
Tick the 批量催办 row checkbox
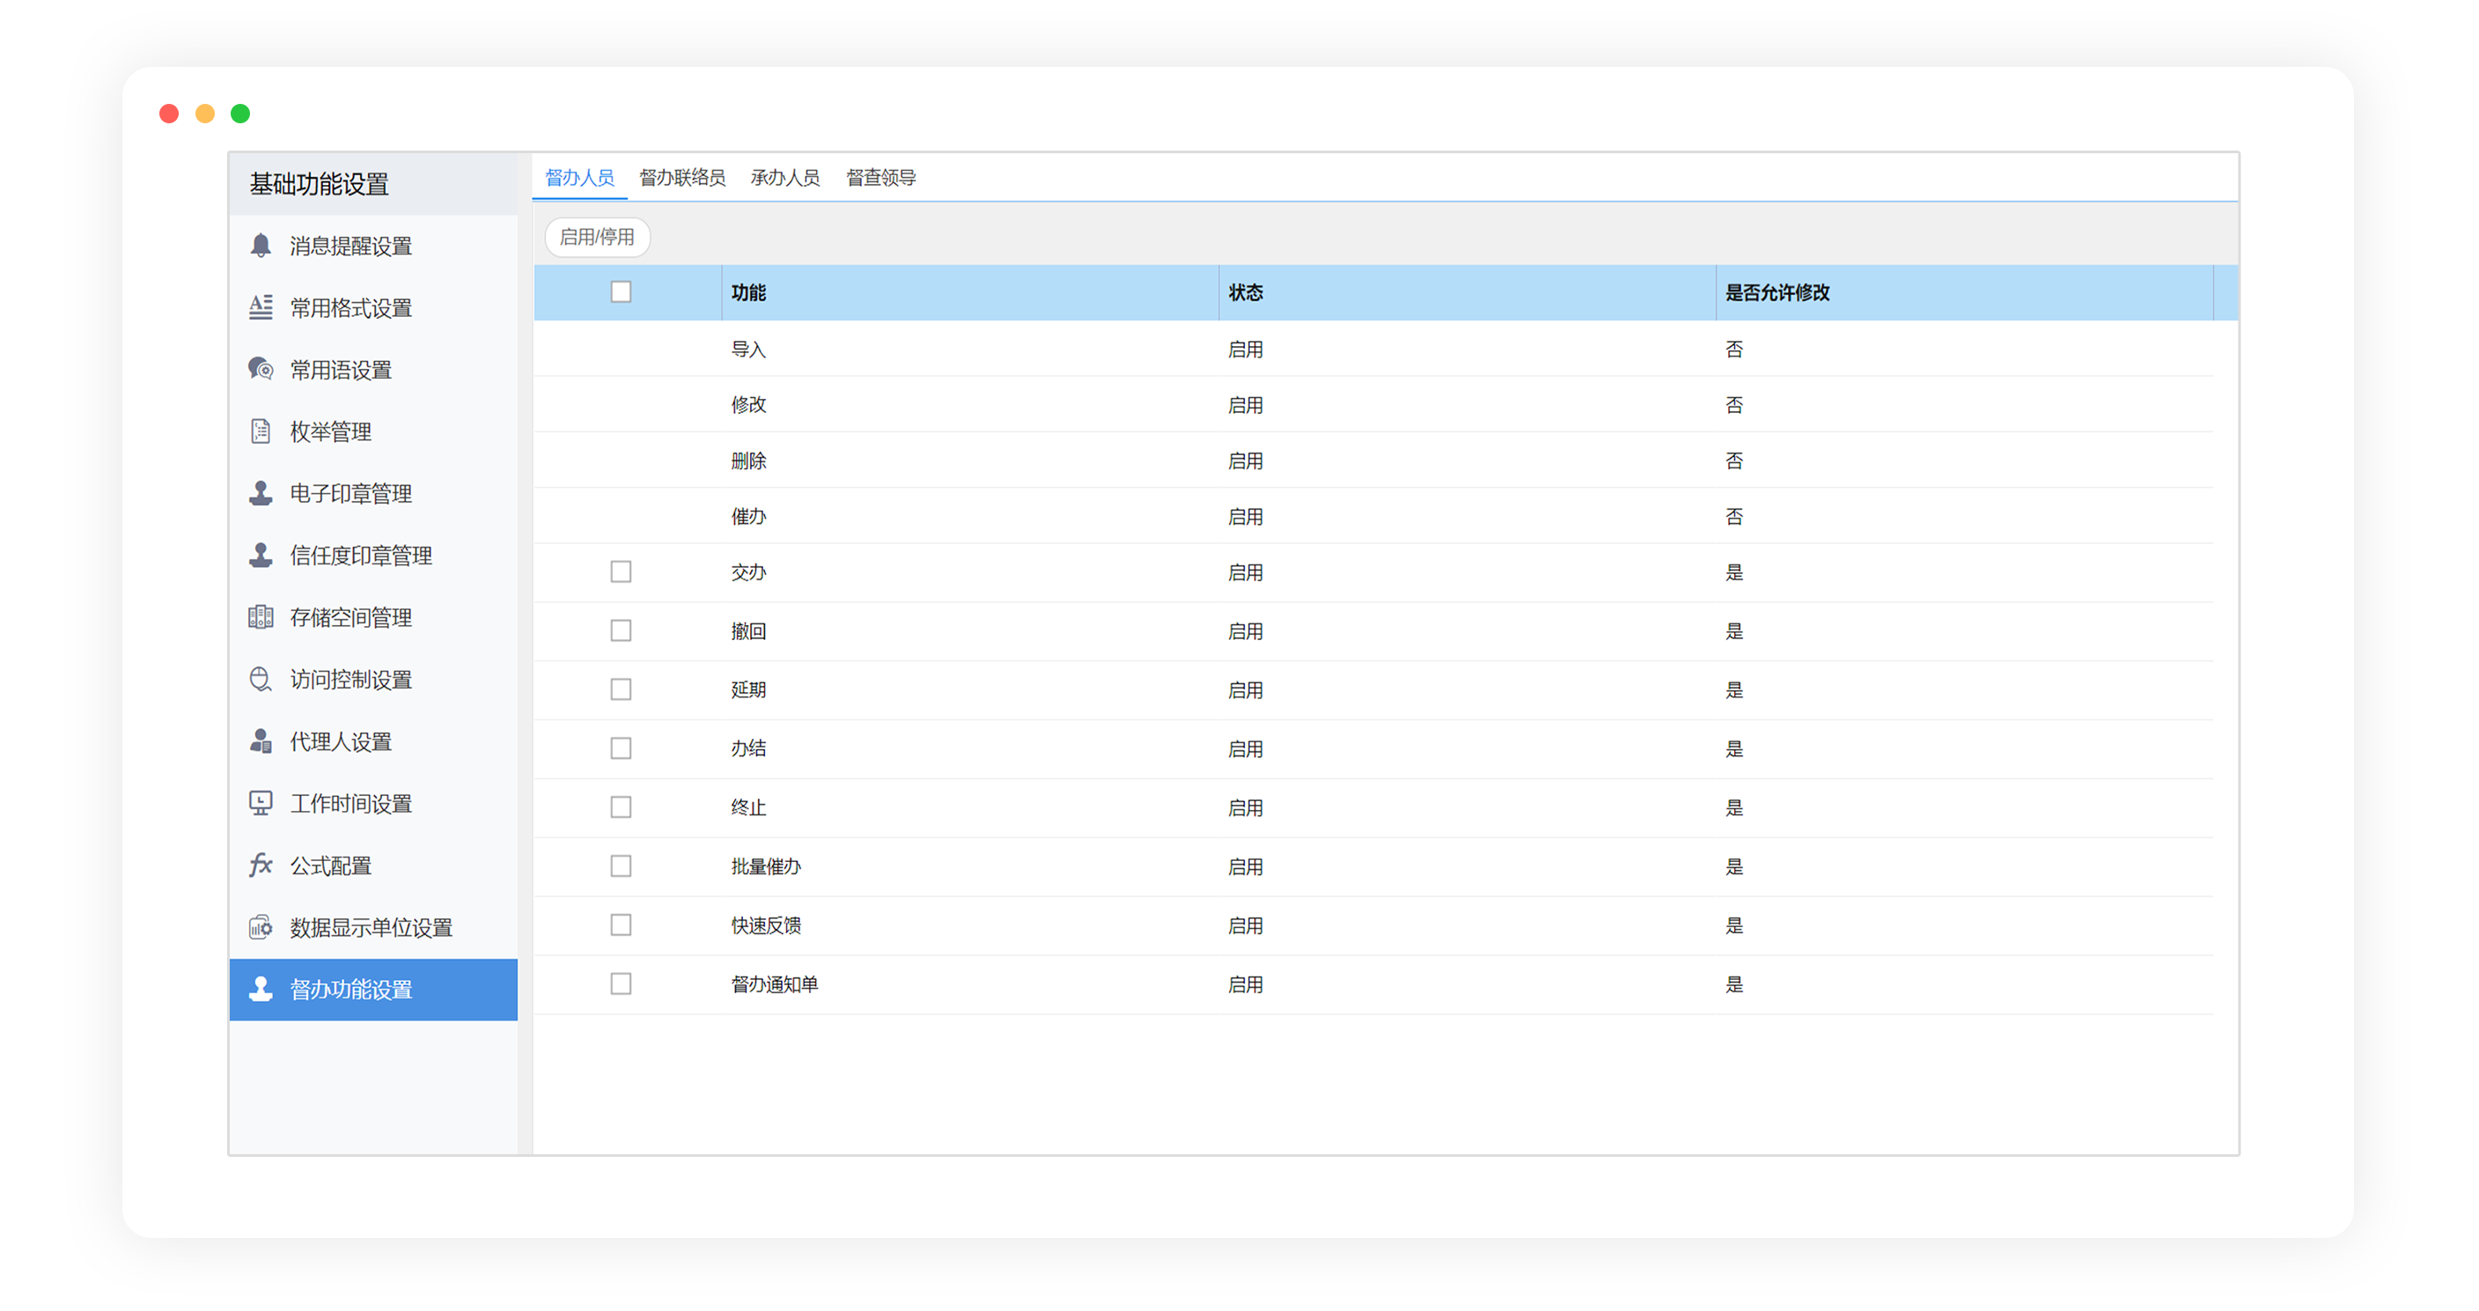click(x=621, y=866)
